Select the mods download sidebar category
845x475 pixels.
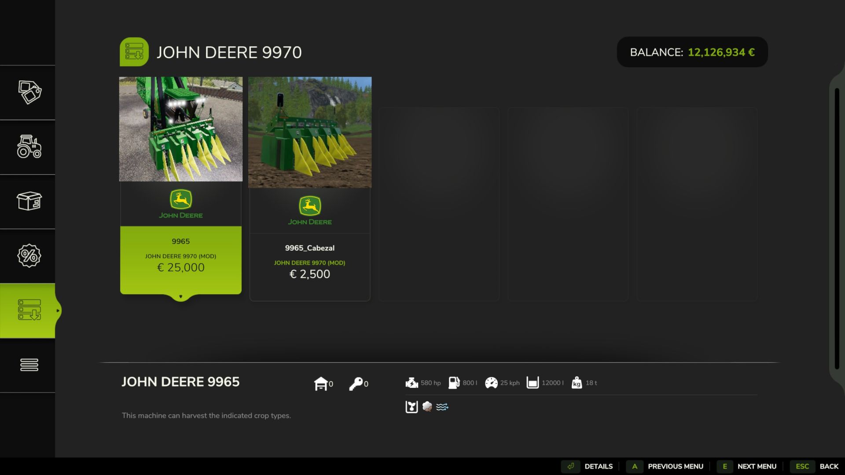pos(29,310)
